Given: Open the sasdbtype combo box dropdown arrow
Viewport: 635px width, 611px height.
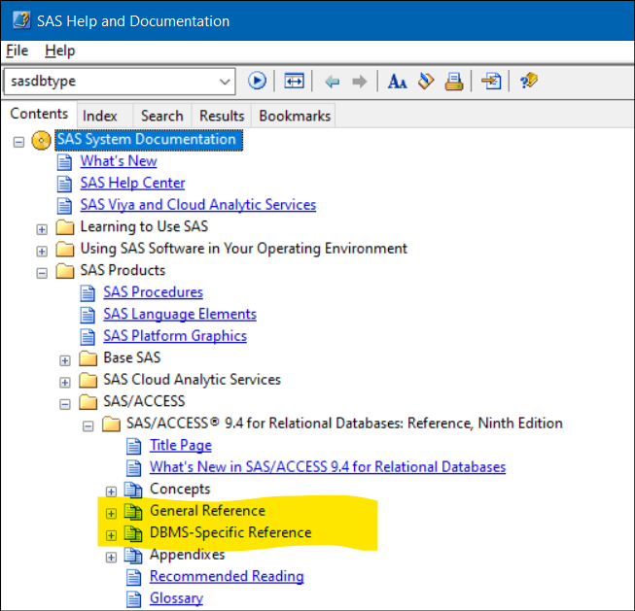Looking at the screenshot, I should [225, 81].
